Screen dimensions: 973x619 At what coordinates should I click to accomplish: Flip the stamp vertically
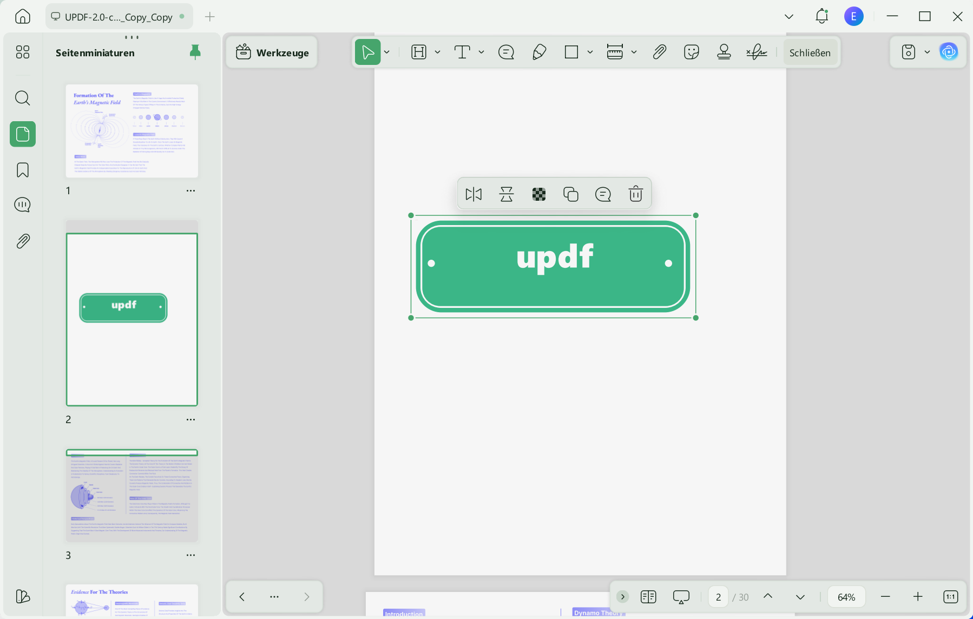coord(507,194)
